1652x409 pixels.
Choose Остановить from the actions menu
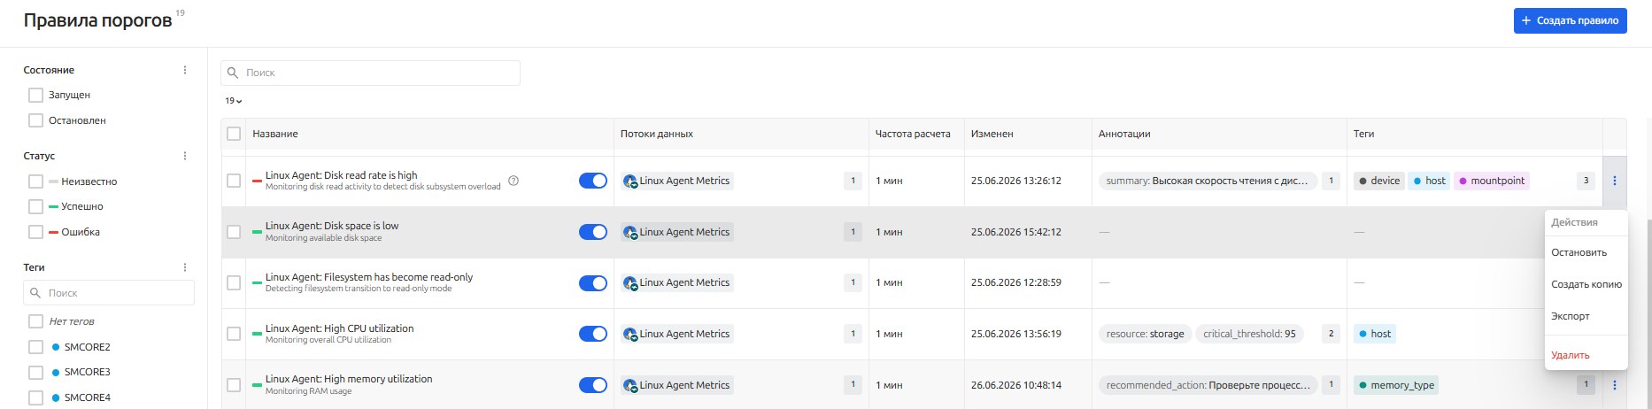tap(1586, 252)
